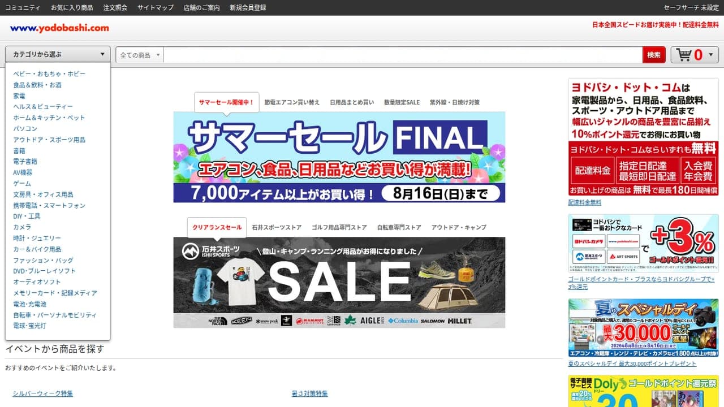Select the DIY・工具 category
The width and height of the screenshot is (724, 407).
coord(27,217)
